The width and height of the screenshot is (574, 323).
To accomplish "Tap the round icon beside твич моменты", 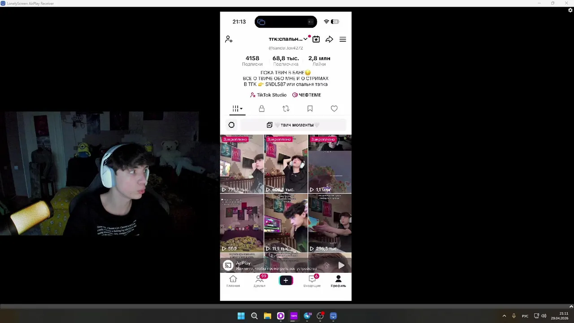I will (x=231, y=125).
